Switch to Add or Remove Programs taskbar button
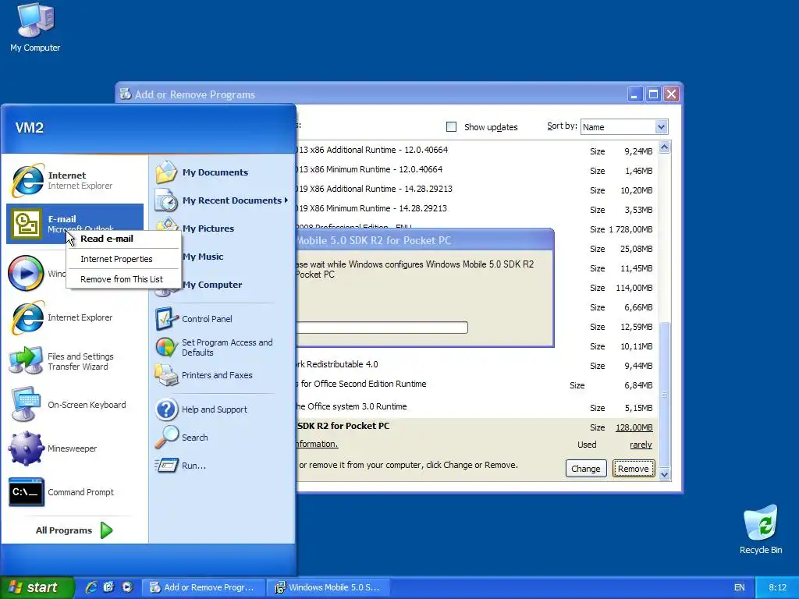Viewport: 799px width, 599px height. pyautogui.click(x=203, y=587)
